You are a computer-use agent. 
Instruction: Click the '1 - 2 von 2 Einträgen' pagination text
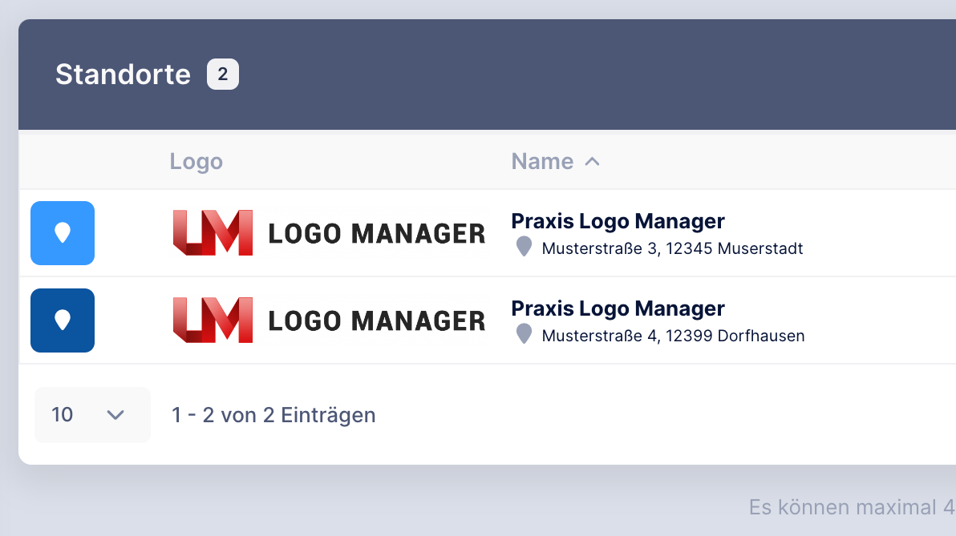tap(273, 415)
